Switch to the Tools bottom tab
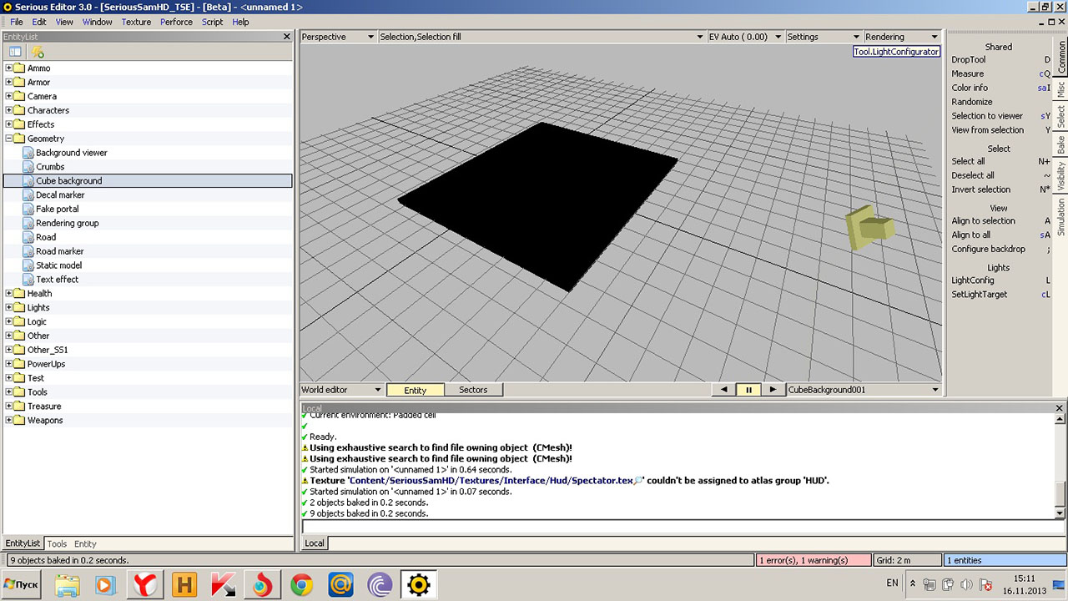 point(57,543)
